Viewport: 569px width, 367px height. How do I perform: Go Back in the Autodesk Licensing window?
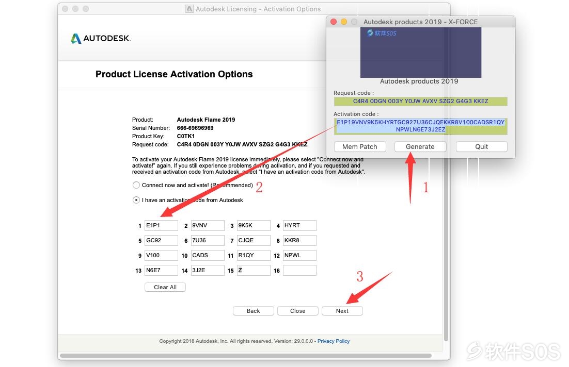(254, 311)
